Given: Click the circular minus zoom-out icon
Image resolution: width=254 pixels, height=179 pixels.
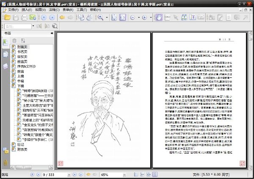Looking at the screenshot, I should tap(133, 17).
